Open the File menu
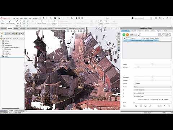This screenshot has height=130, width=173. pos(14,18)
